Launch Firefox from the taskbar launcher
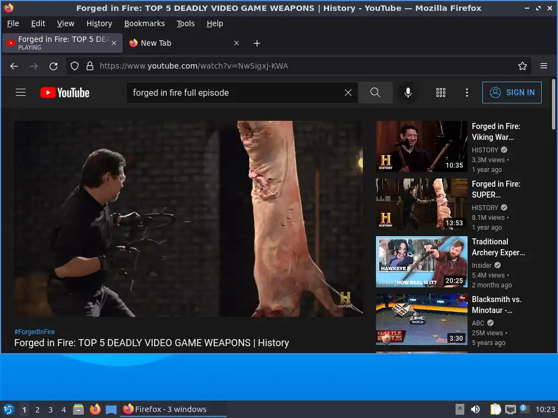This screenshot has height=418, width=558. click(x=95, y=409)
